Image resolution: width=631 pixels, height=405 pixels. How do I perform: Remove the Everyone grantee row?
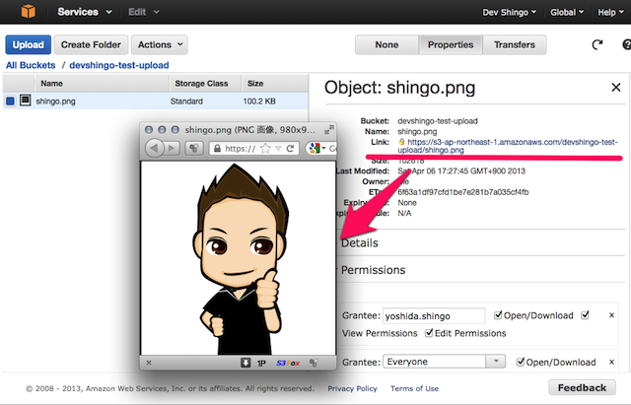[611, 362]
